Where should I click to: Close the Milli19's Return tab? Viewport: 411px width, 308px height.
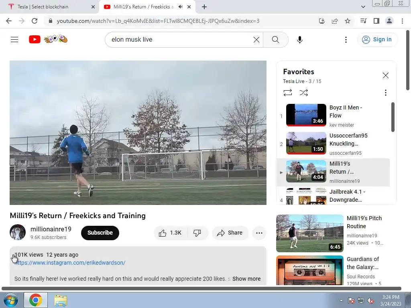tap(189, 7)
